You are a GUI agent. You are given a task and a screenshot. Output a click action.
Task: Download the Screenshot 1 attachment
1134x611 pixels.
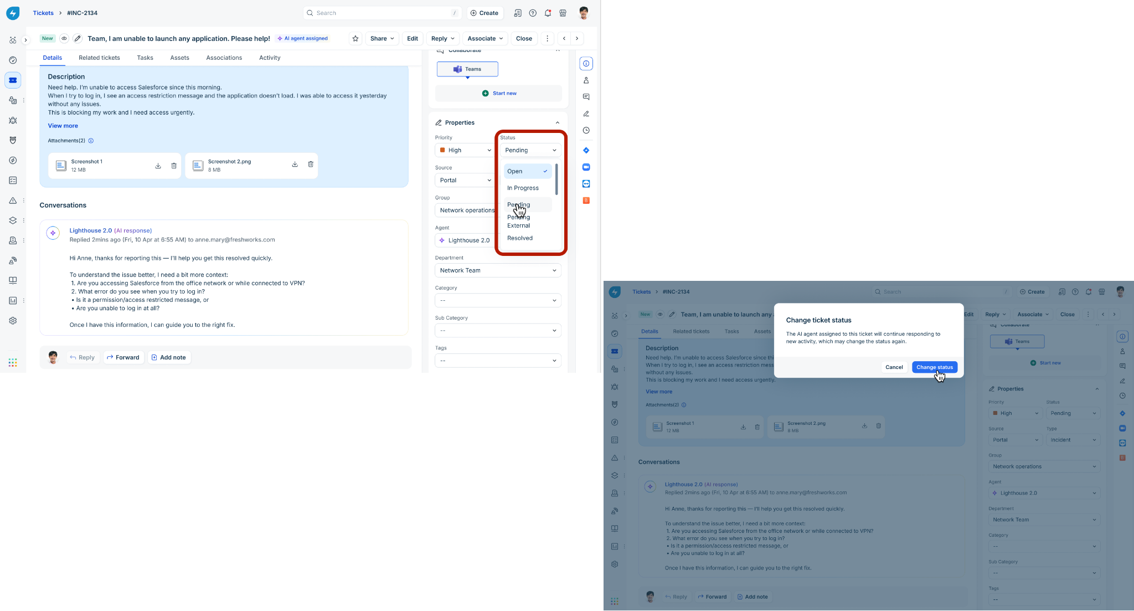[158, 166]
